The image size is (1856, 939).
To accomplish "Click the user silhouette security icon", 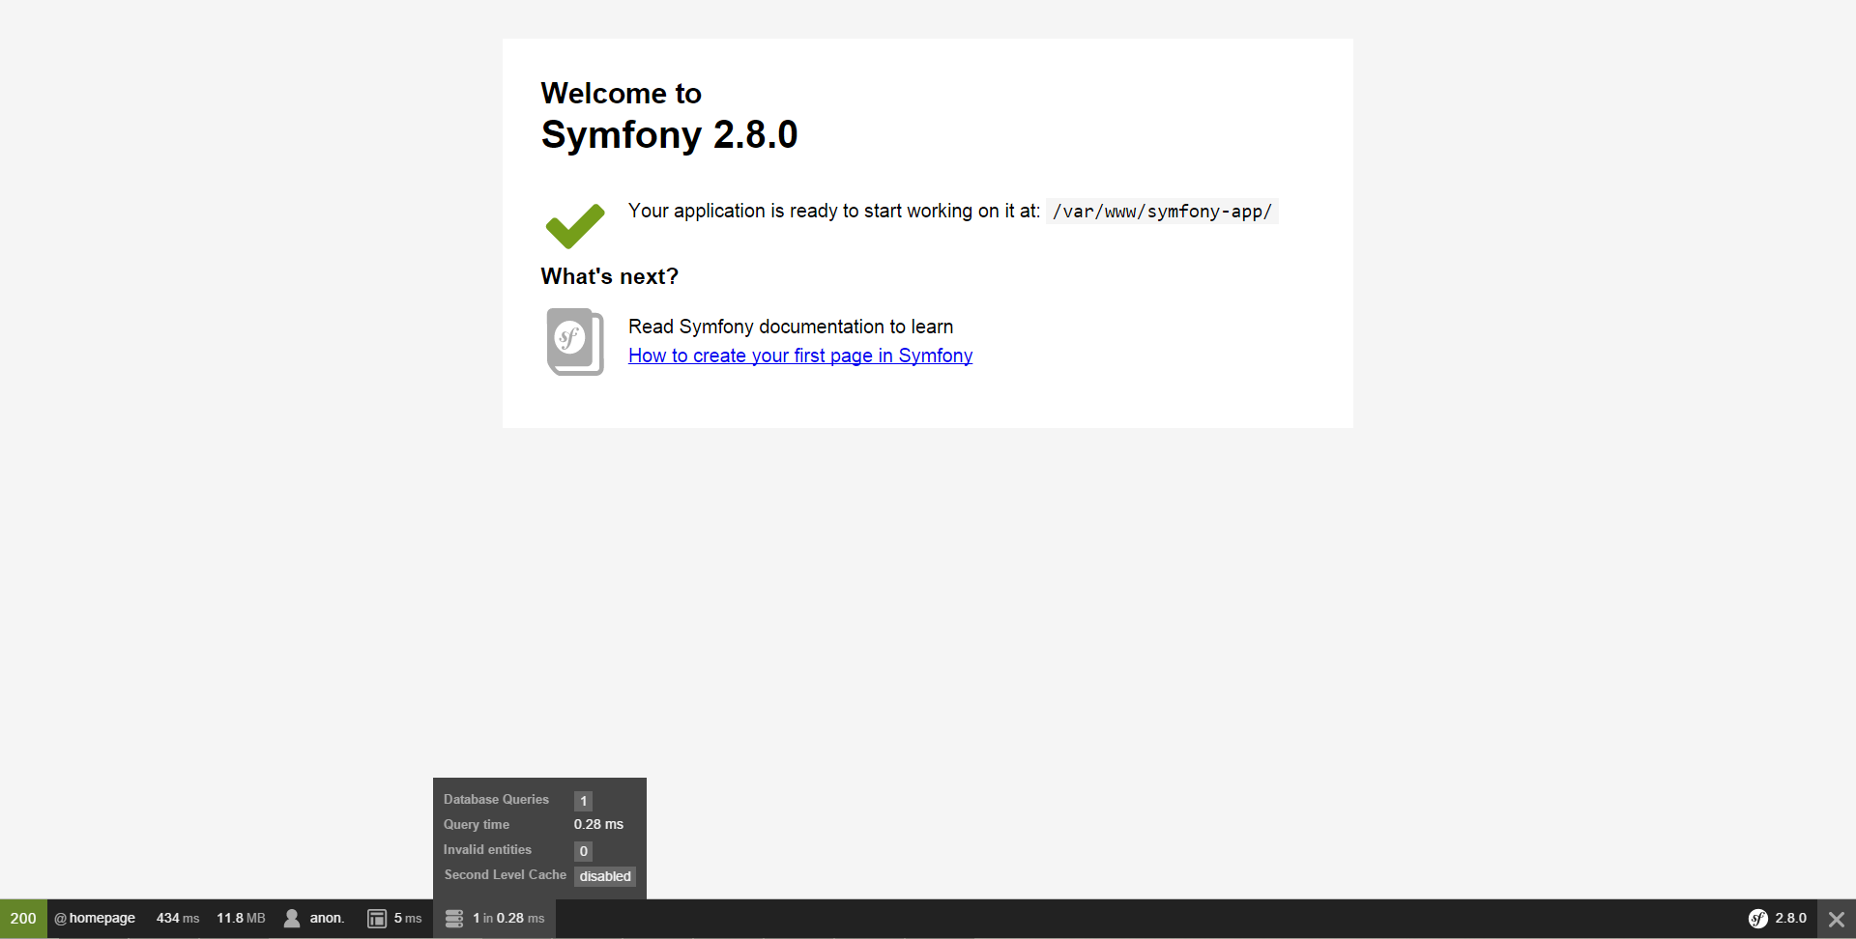I will (292, 919).
